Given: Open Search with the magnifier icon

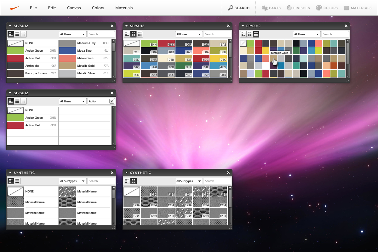Looking at the screenshot, I should tap(231, 8).
